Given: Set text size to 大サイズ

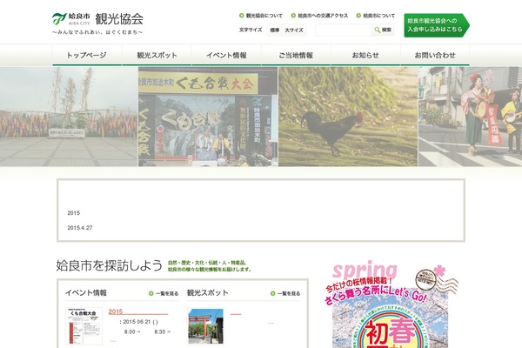Looking at the screenshot, I should [x=294, y=30].
